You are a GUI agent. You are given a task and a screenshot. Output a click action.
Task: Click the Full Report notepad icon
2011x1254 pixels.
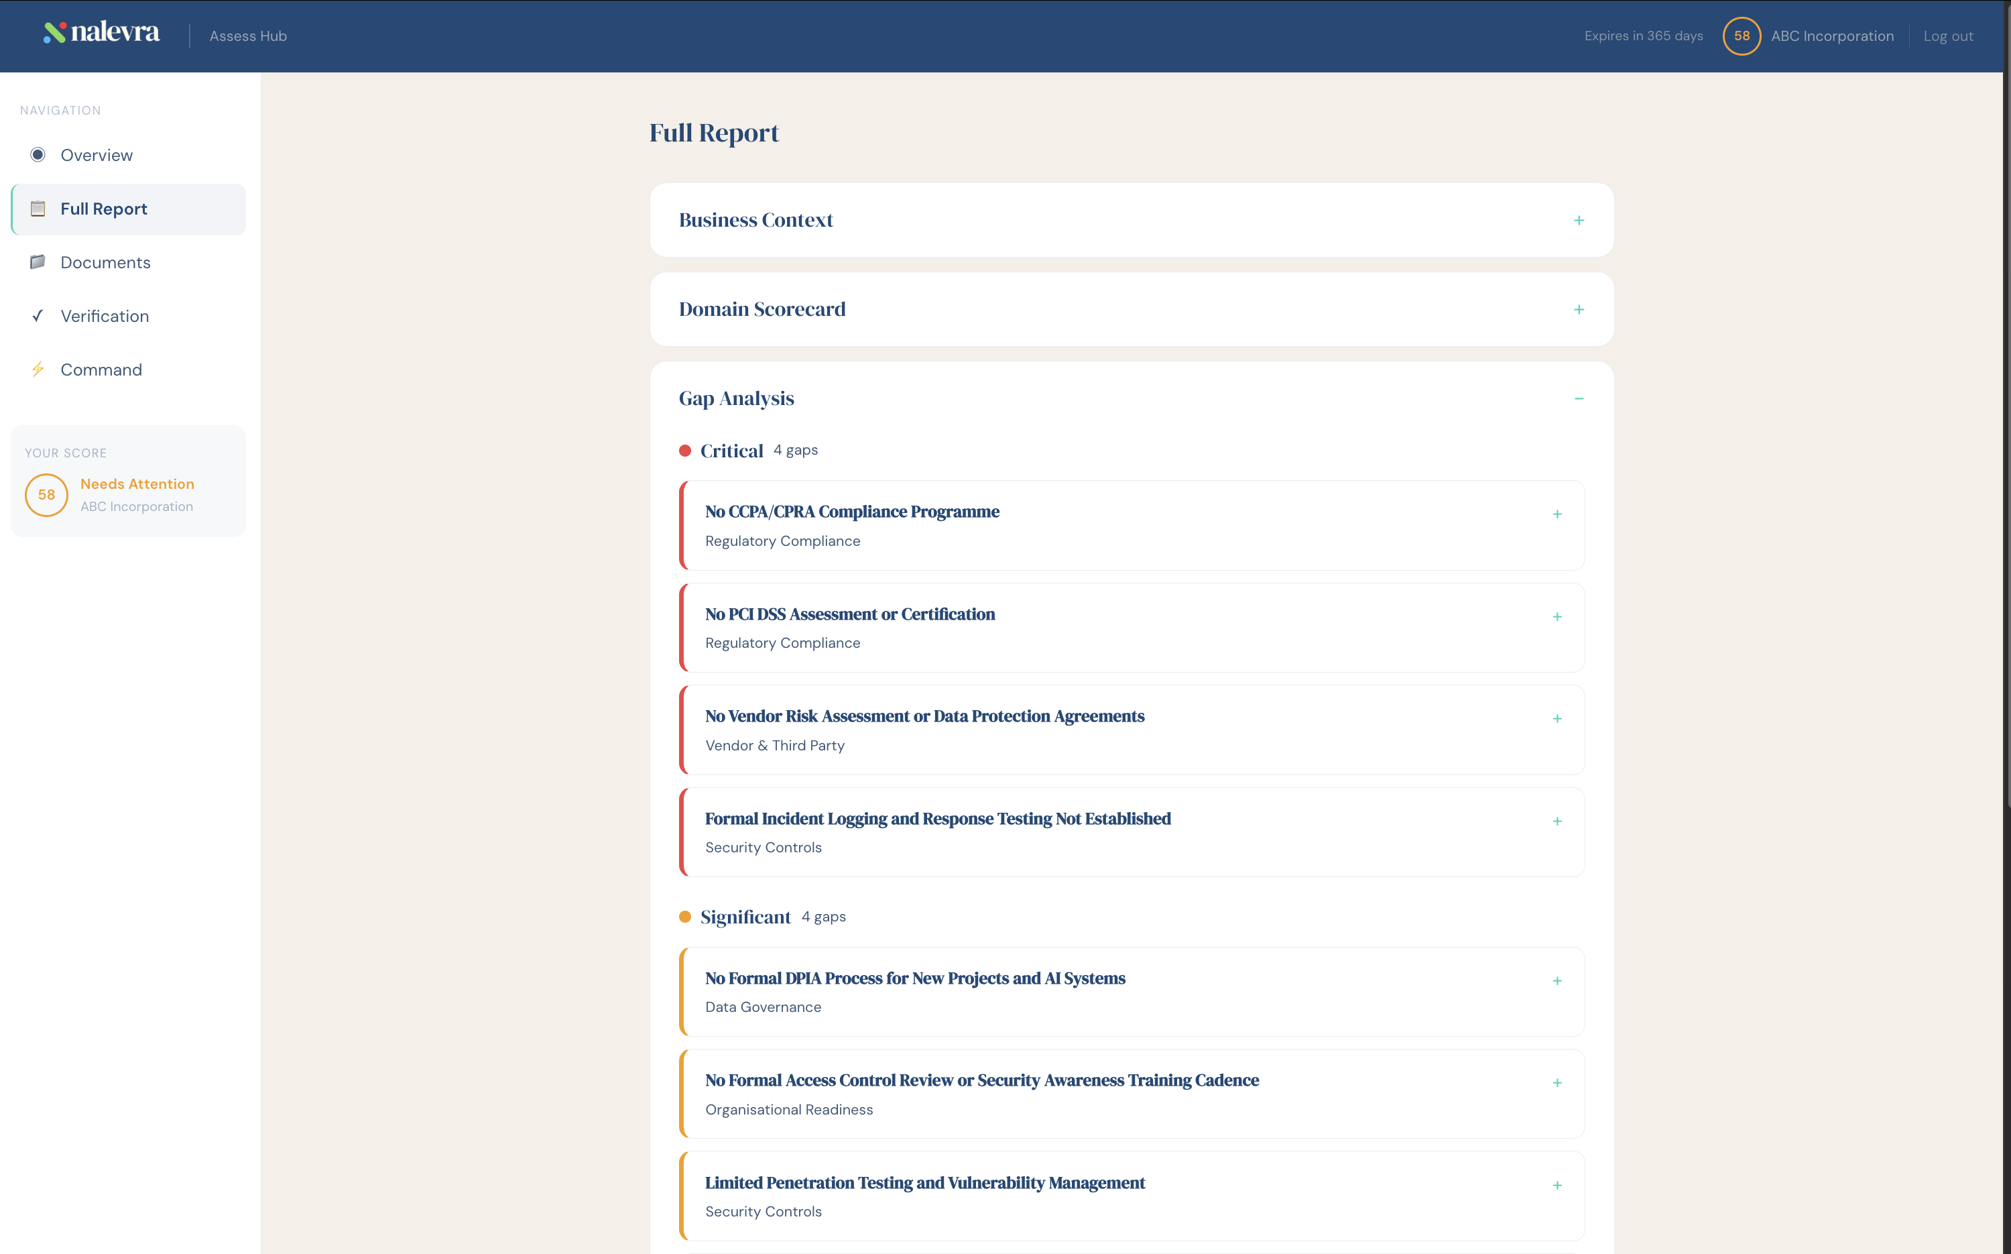38,209
